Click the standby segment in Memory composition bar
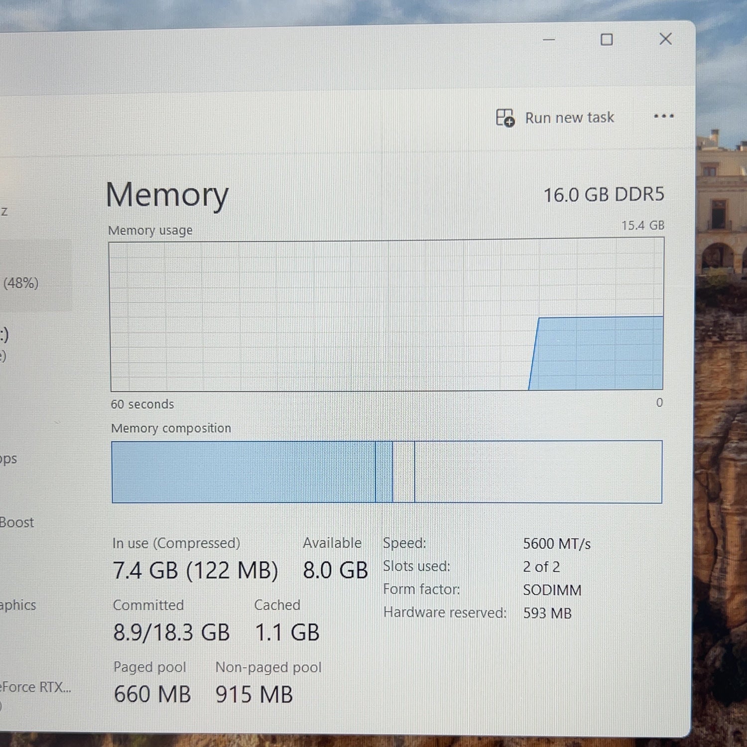The width and height of the screenshot is (747, 747). point(403,472)
